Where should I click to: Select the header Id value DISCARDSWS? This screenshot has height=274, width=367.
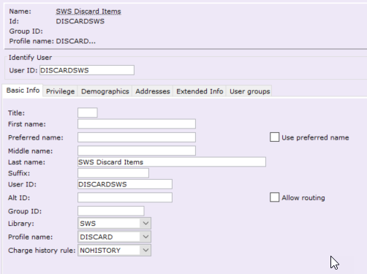[80, 21]
